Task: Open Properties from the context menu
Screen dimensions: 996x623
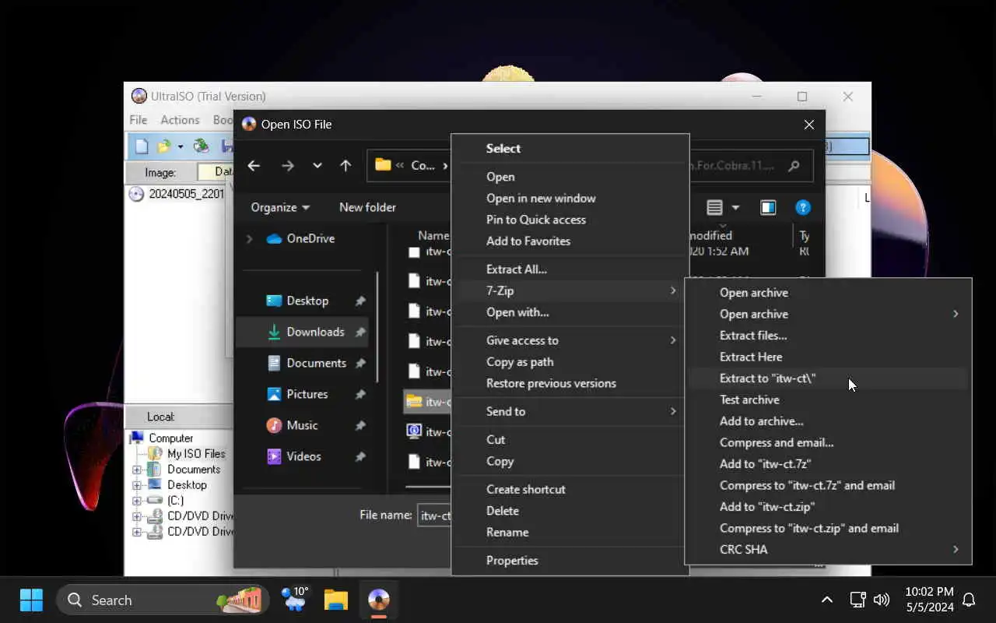Action: [570, 560]
